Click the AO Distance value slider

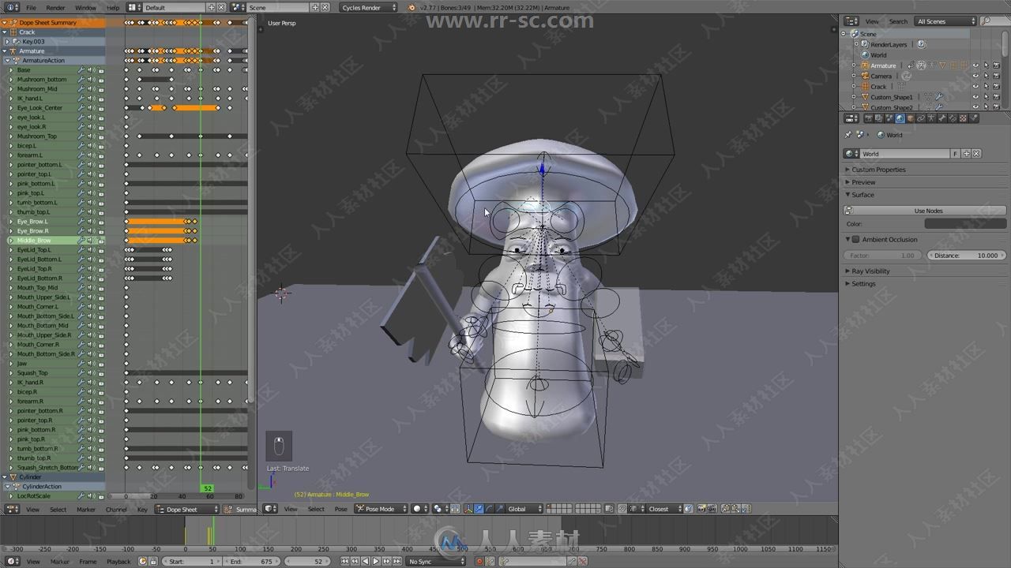tap(967, 256)
